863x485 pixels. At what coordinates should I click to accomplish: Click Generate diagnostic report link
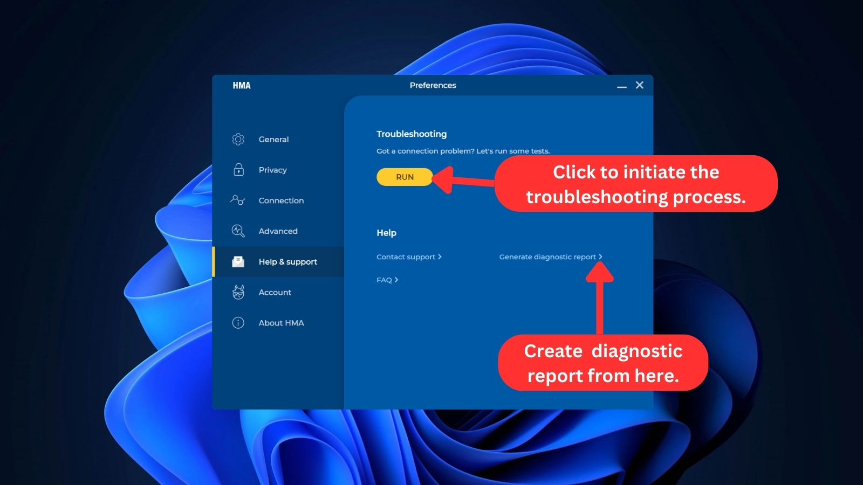tap(551, 257)
